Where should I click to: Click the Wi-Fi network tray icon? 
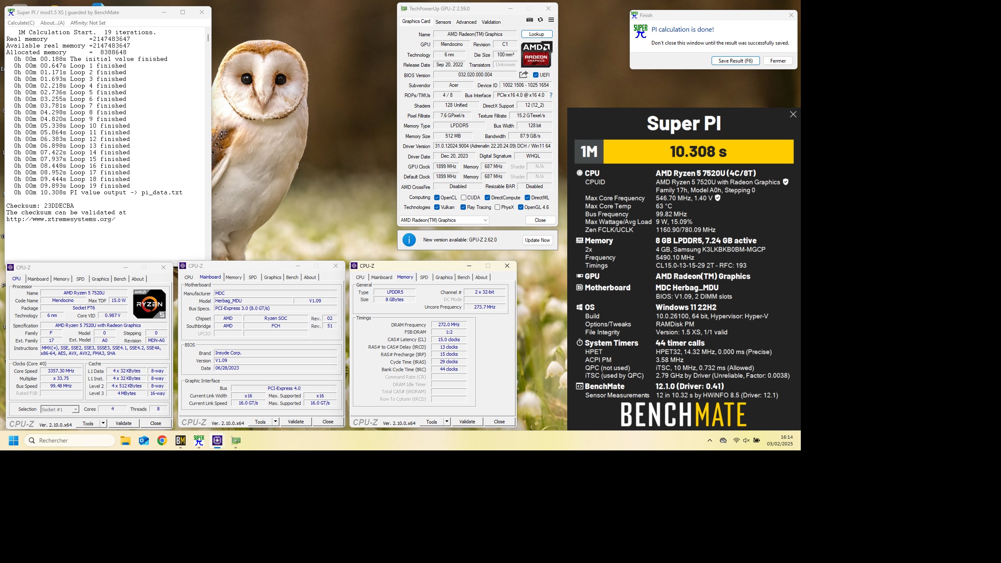coord(736,440)
